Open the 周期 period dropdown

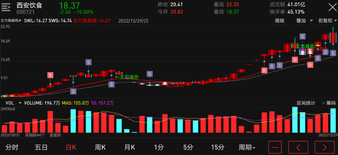(247, 147)
